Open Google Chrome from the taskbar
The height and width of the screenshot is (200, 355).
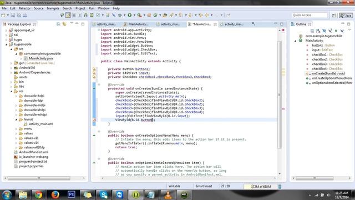click(x=38, y=194)
